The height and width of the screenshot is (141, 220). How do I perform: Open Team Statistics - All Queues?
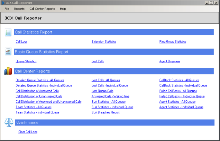34,107
